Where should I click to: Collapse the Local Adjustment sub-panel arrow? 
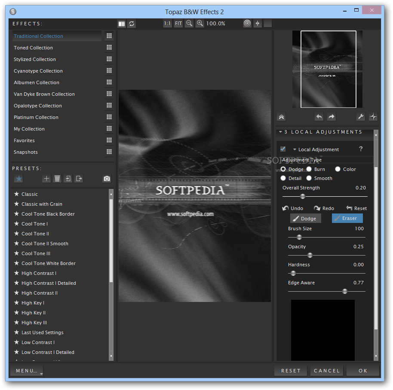click(x=295, y=150)
